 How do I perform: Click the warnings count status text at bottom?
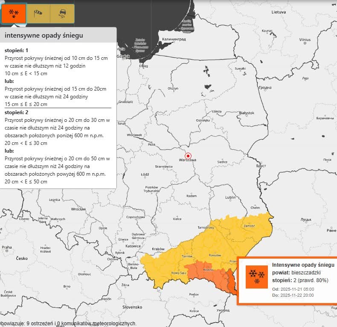[x=68, y=323]
